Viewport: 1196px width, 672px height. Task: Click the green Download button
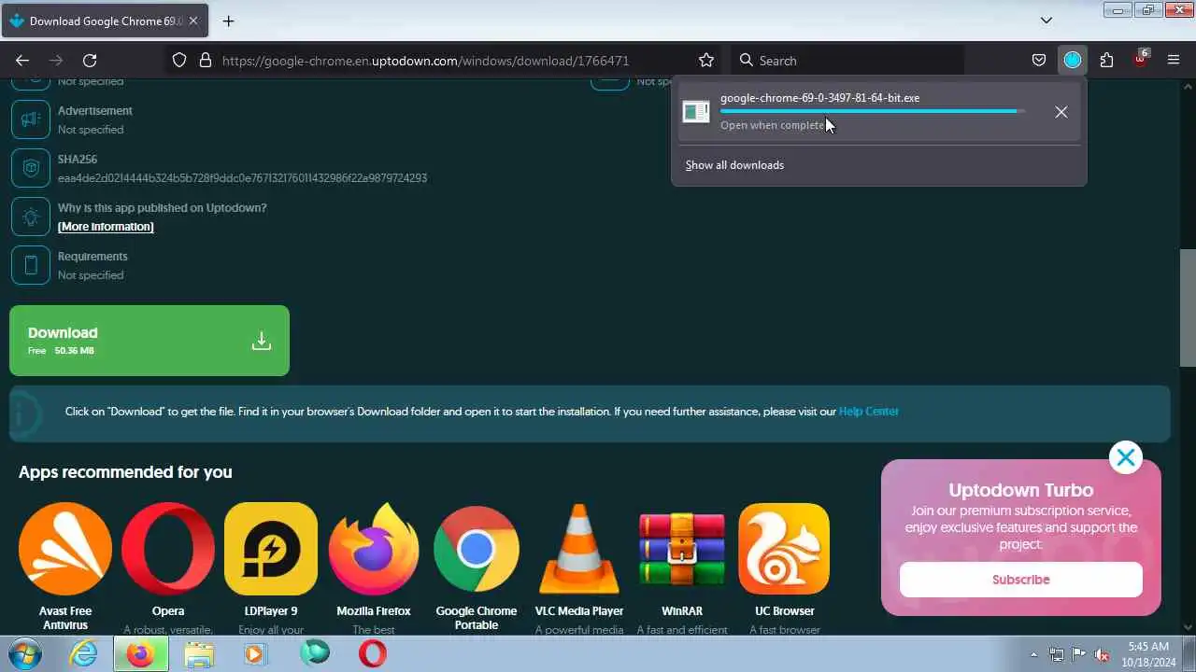pyautogui.click(x=149, y=341)
